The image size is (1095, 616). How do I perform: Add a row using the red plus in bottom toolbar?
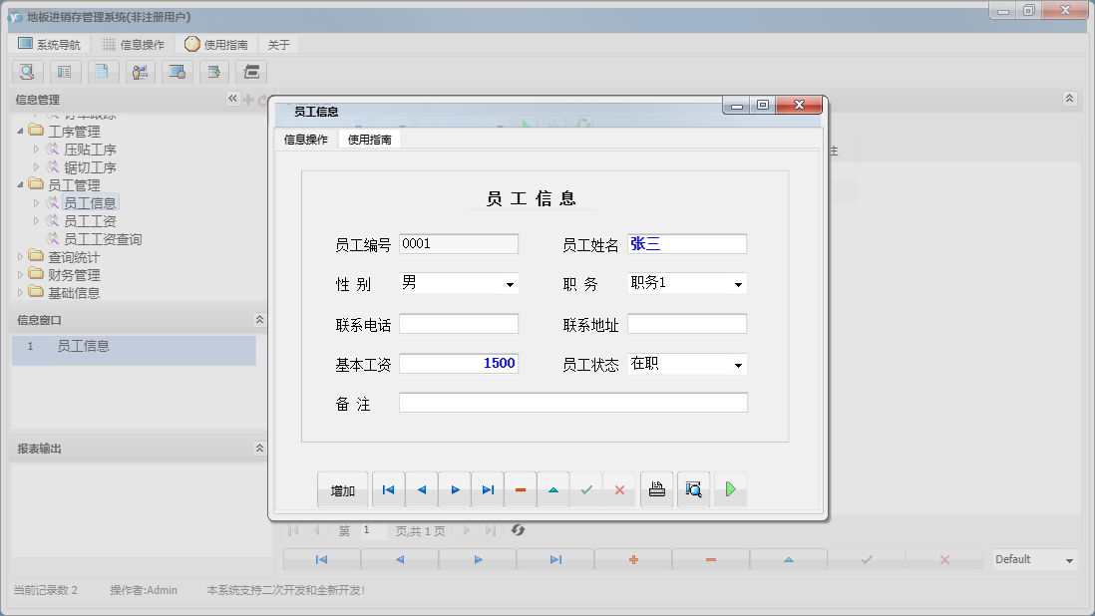(x=632, y=559)
